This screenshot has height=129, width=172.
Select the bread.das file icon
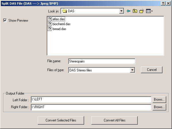[50, 29]
